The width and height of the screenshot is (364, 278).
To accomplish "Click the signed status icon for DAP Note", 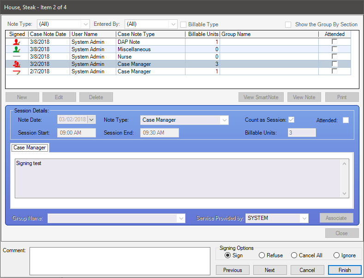I will tap(17, 42).
